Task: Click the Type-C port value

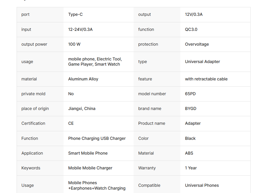Action: point(75,15)
